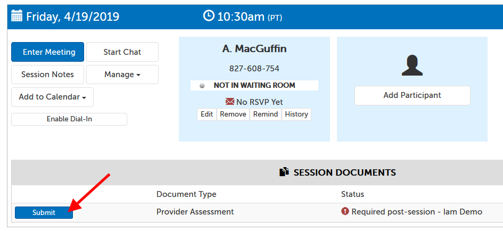
Task: Click the gray waiting room status dot
Action: pos(202,85)
